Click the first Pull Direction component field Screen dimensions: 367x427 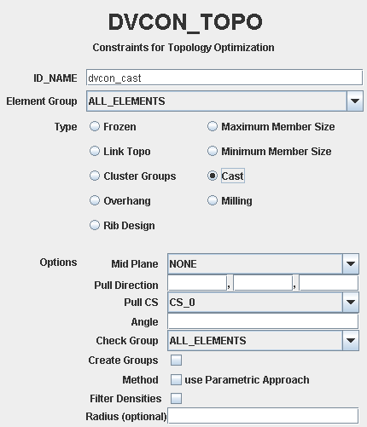pyautogui.click(x=197, y=283)
